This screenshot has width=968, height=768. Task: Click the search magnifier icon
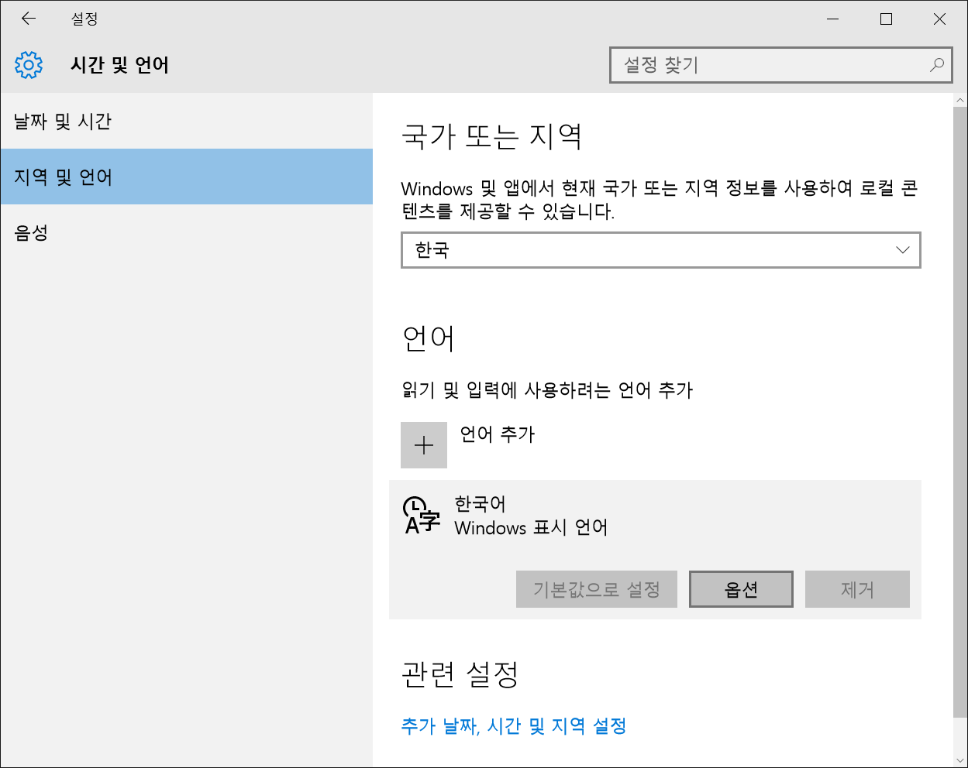click(937, 65)
